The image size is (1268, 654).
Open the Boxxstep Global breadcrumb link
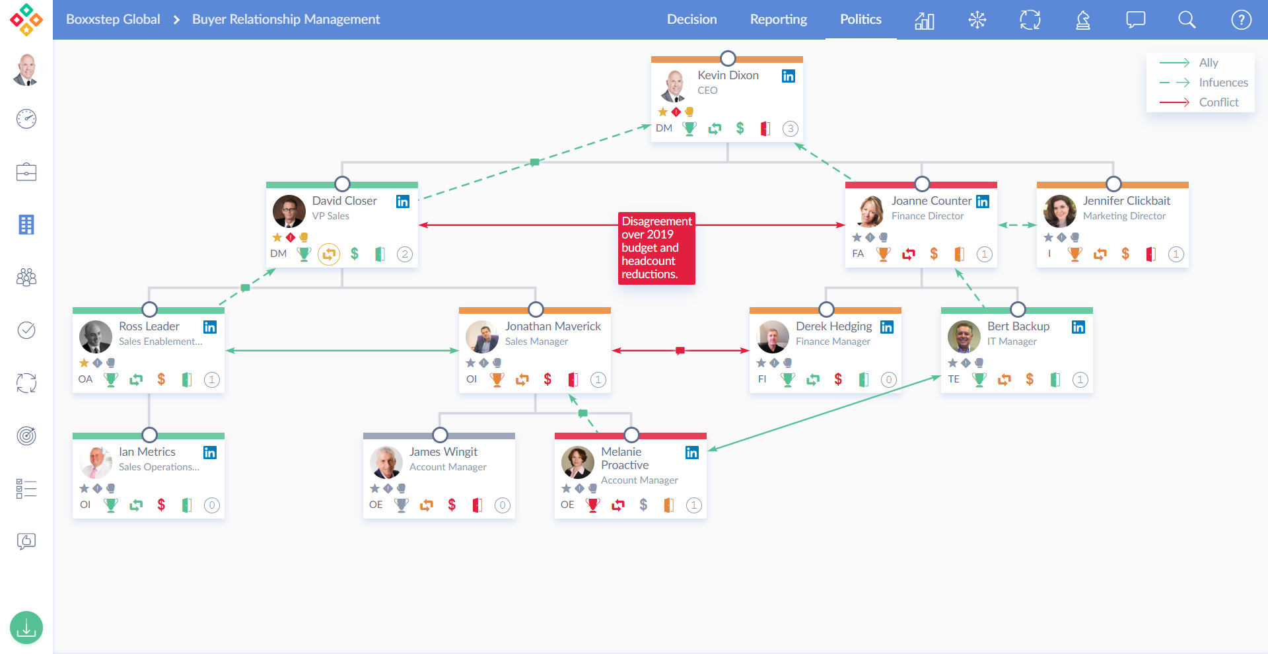pos(113,20)
